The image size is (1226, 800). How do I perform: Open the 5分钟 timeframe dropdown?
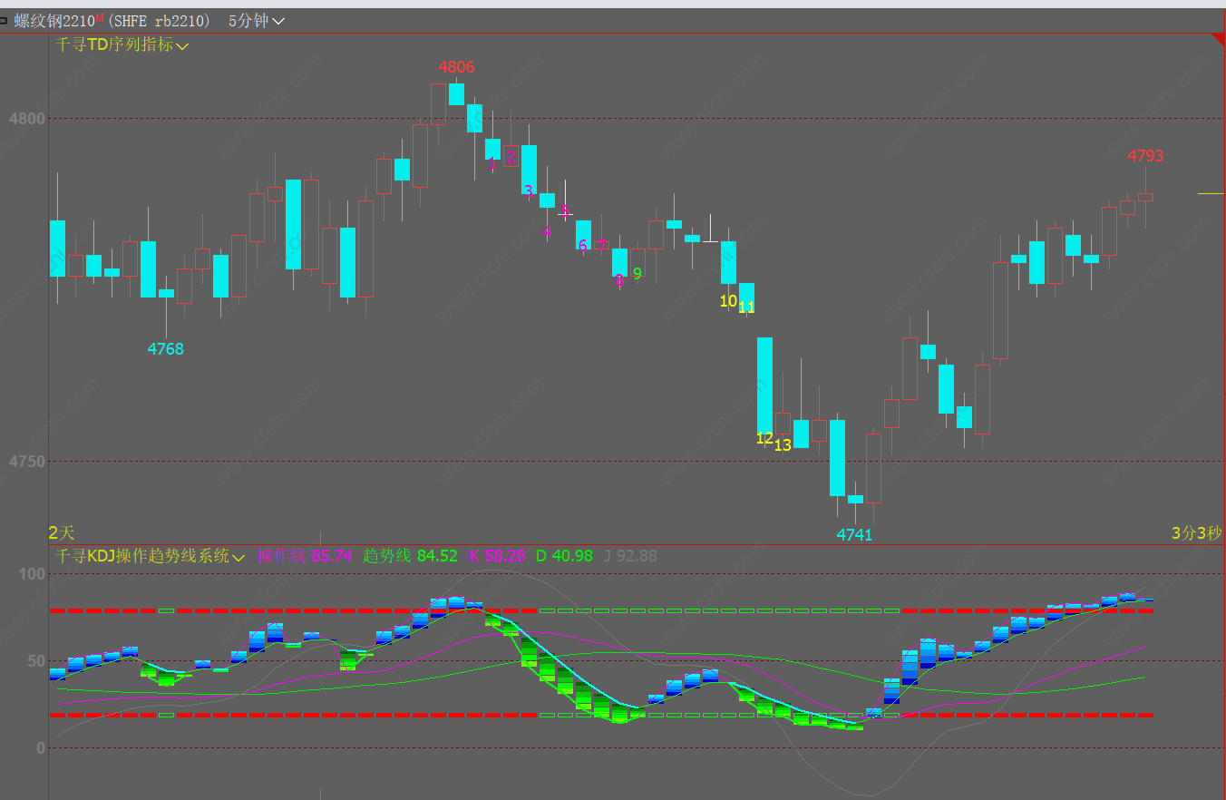click(256, 21)
